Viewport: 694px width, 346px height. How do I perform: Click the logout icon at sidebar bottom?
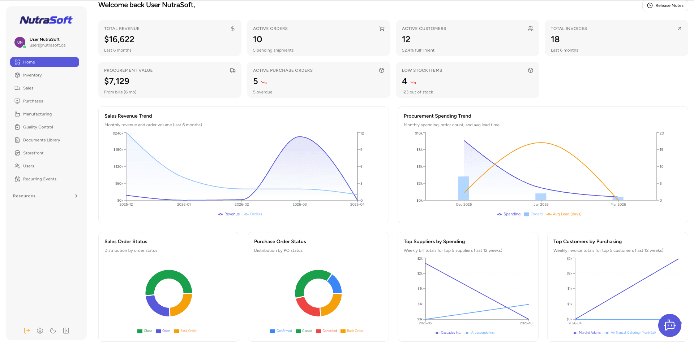[x=27, y=331]
